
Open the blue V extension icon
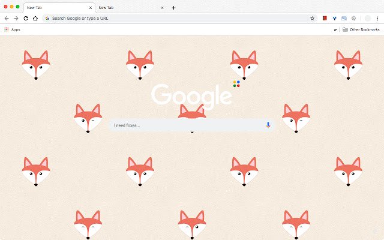click(334, 19)
